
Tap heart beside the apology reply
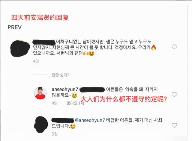point(174,125)
